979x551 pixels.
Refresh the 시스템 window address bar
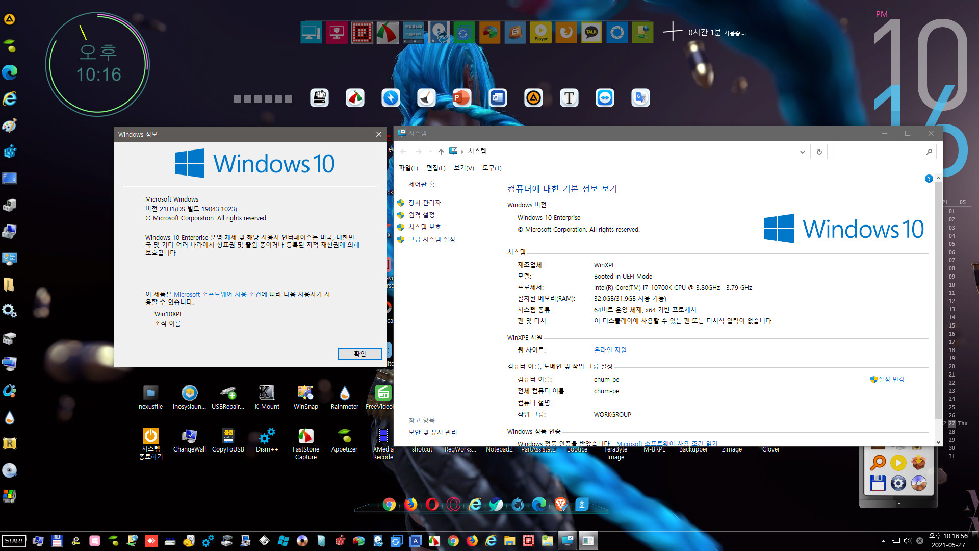(x=819, y=152)
